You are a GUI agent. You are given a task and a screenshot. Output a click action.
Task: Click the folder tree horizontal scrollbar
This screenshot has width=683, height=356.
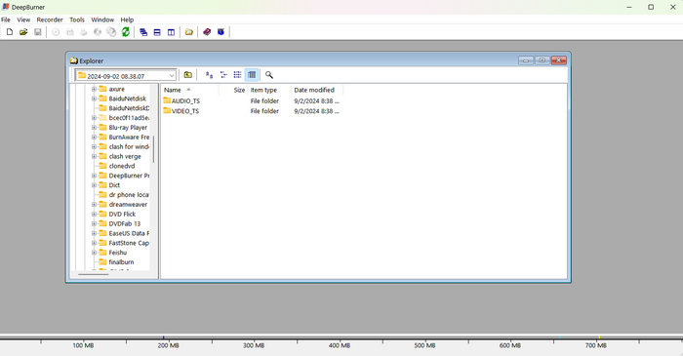click(94, 274)
